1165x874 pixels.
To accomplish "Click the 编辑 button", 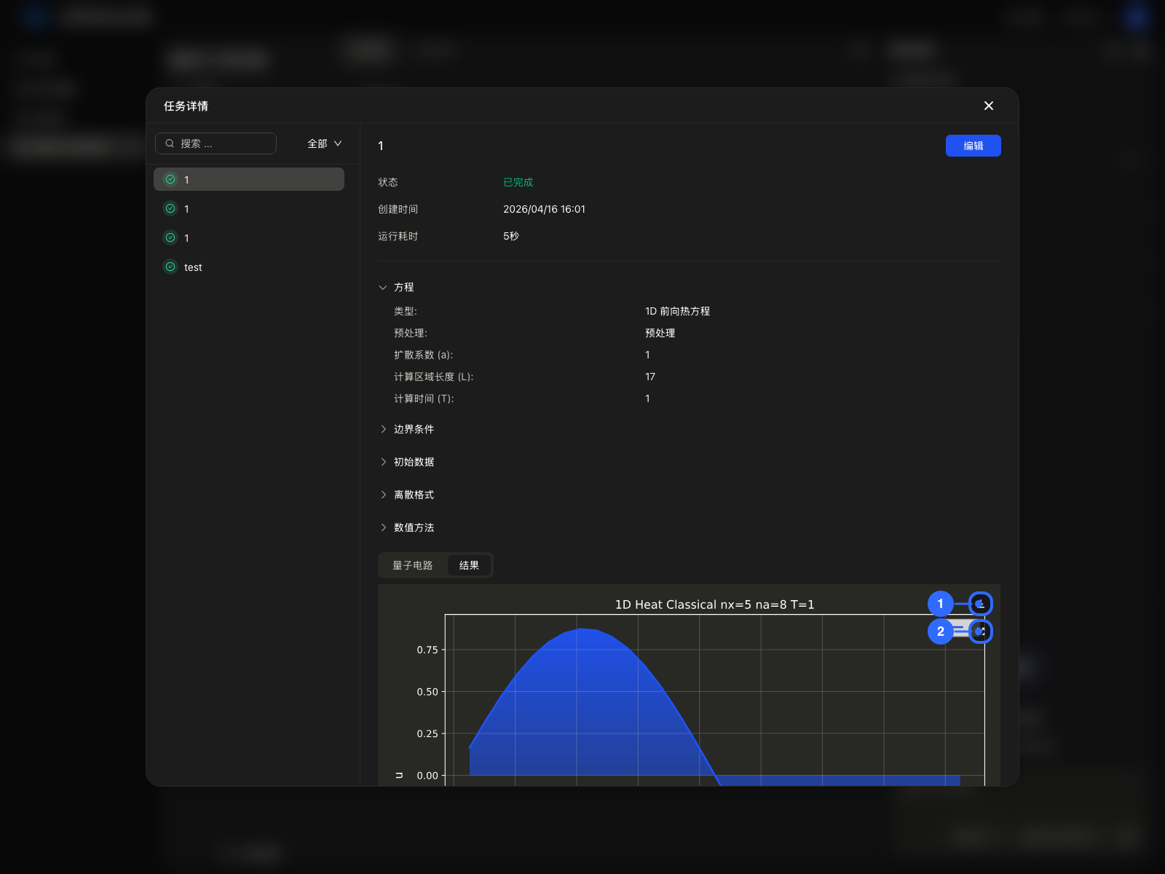I will [x=973, y=146].
